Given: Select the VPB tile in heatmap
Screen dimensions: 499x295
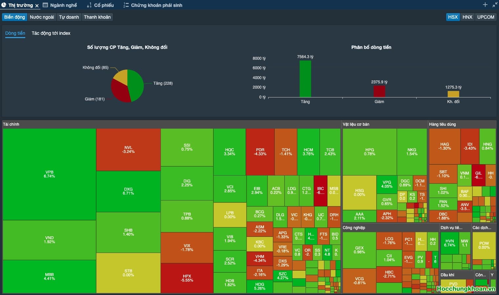Looking at the screenshot, I should [49, 174].
